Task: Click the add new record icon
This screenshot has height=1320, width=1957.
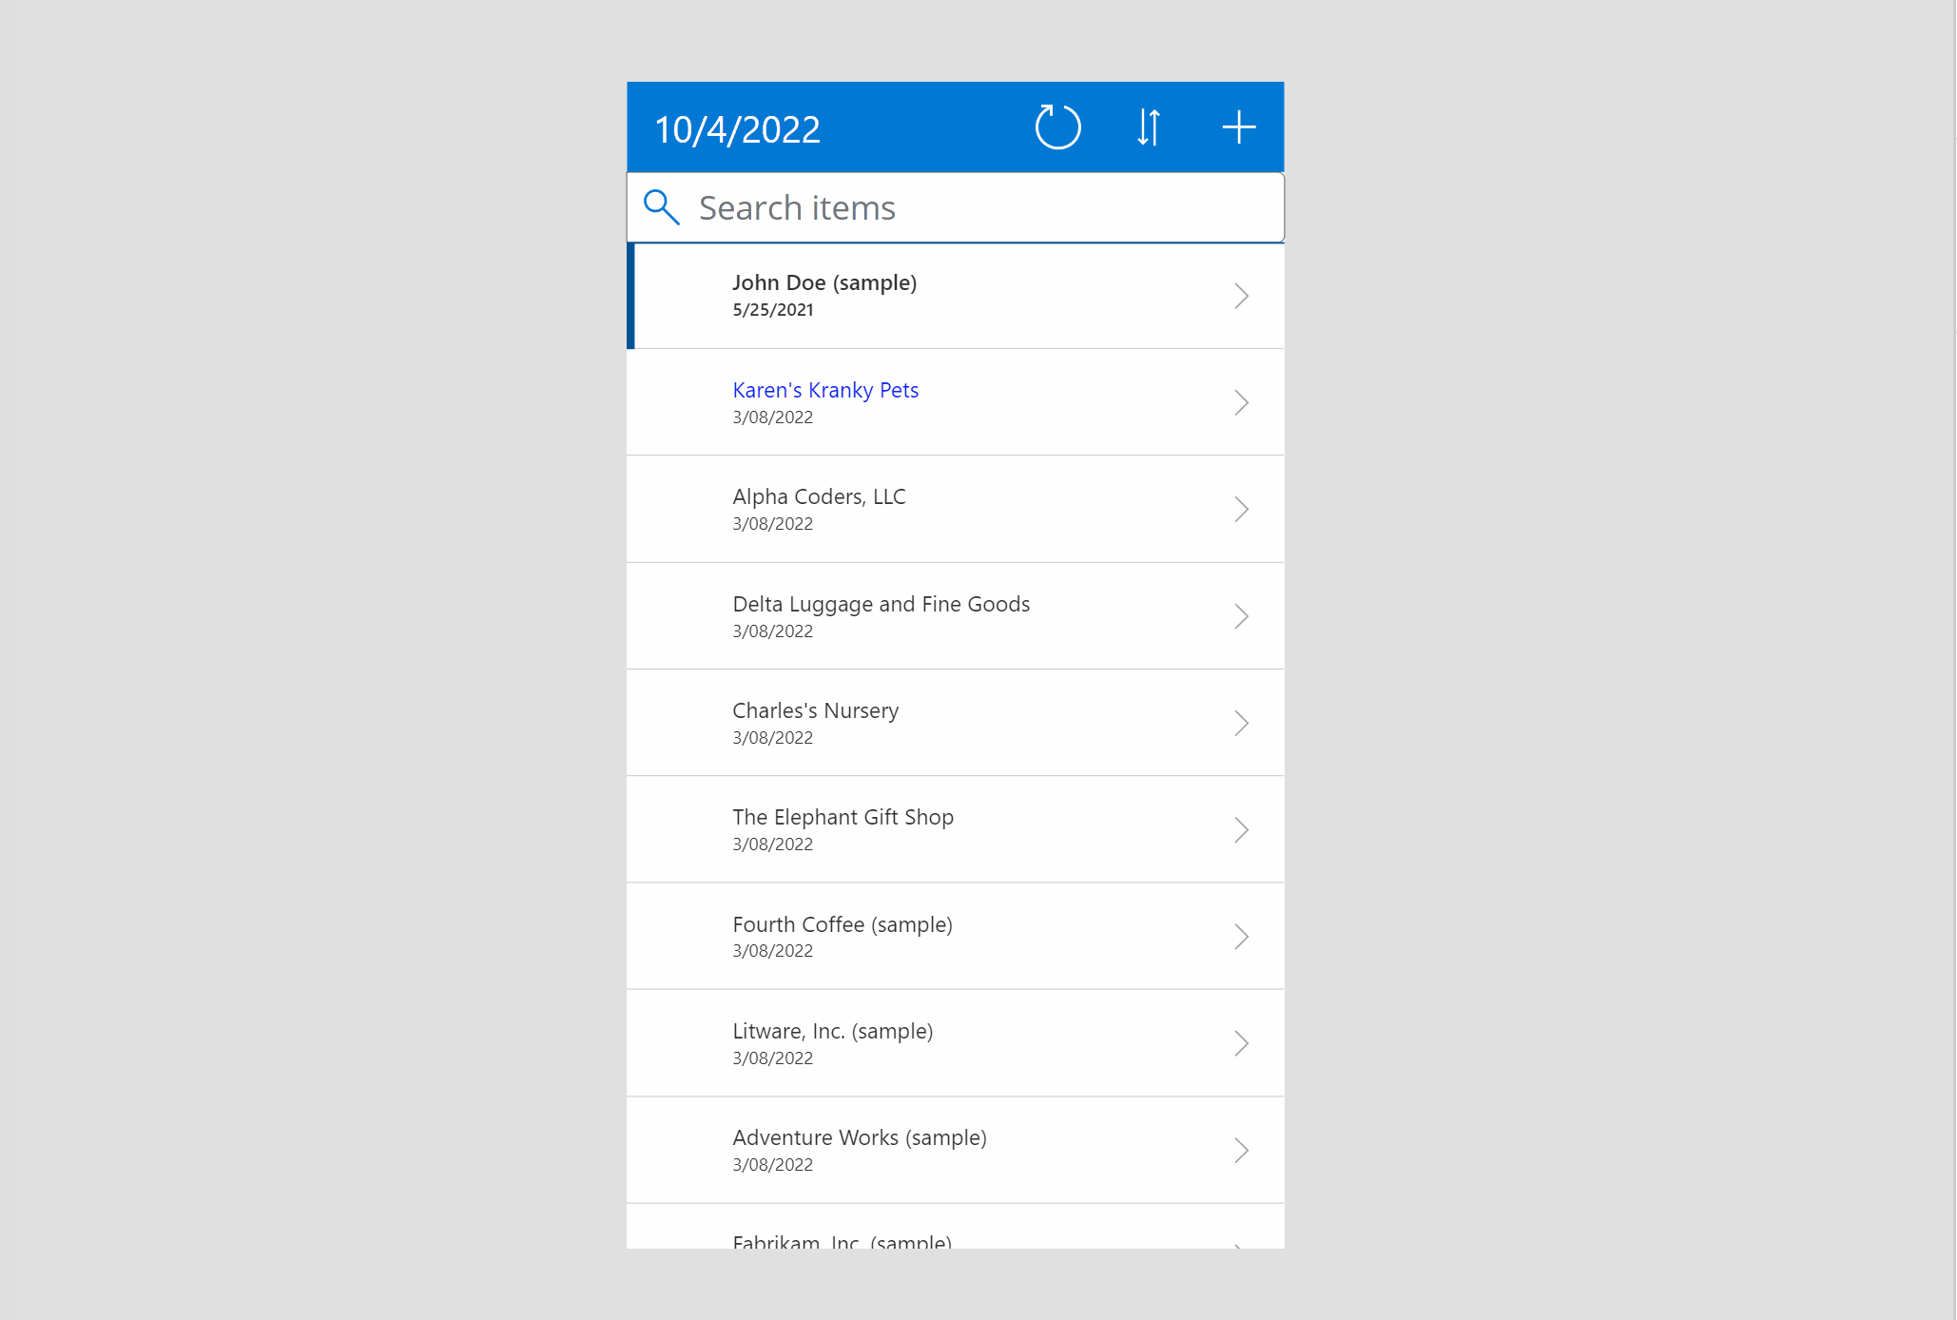Action: [x=1237, y=128]
